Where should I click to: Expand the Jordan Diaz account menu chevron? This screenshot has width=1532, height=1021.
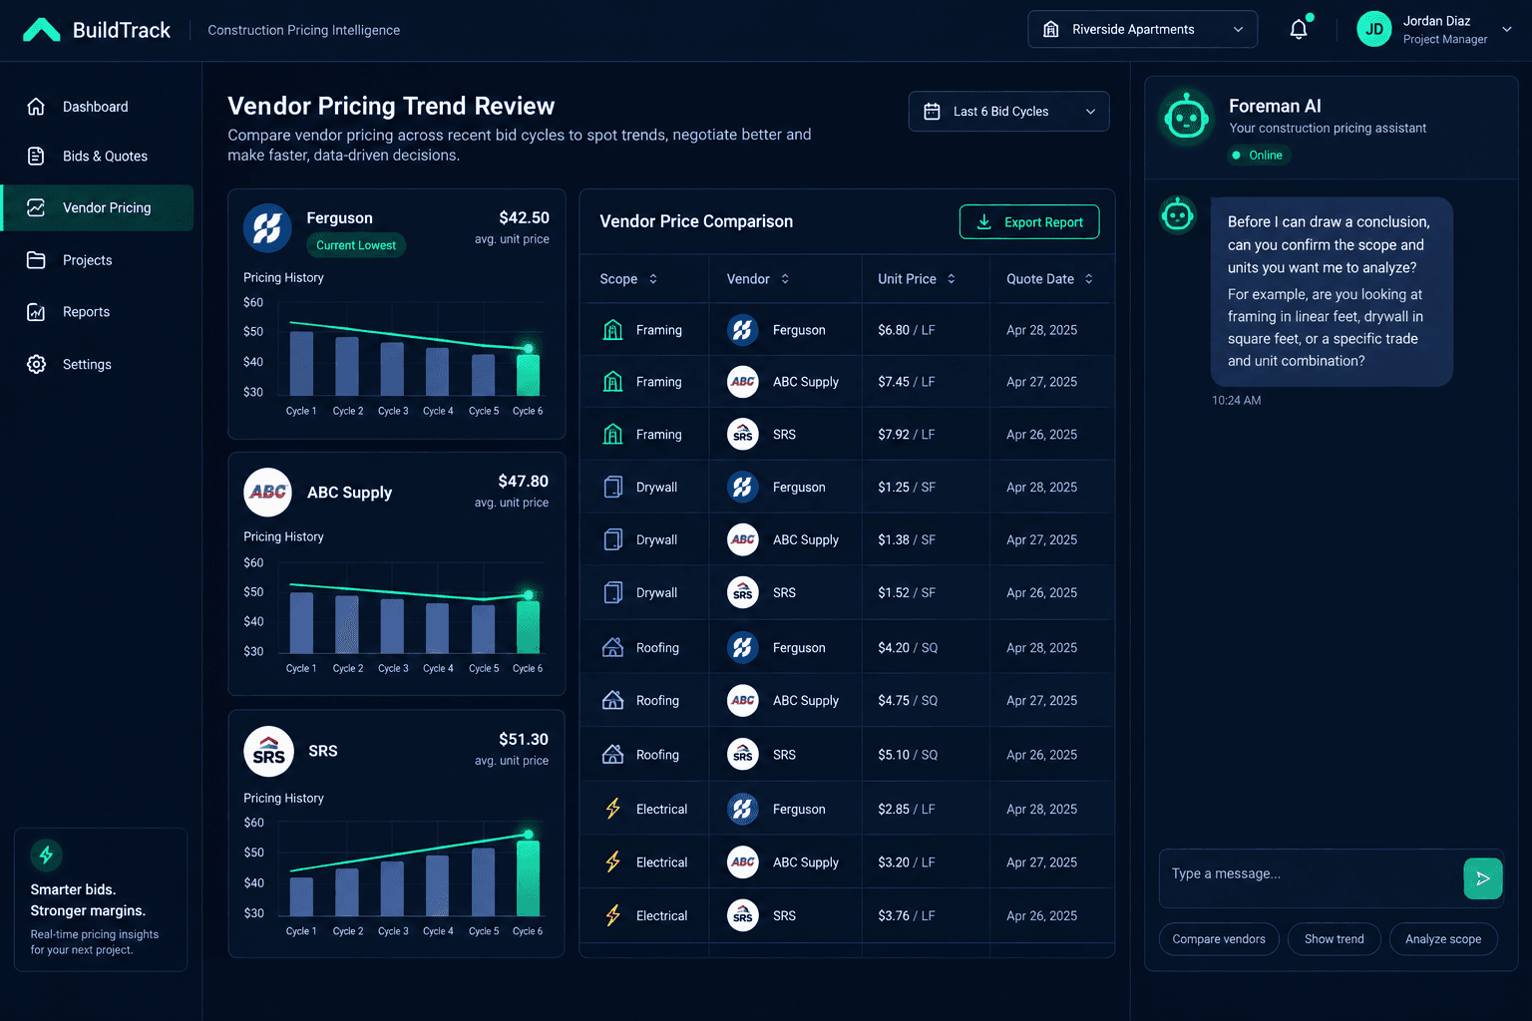click(x=1507, y=29)
